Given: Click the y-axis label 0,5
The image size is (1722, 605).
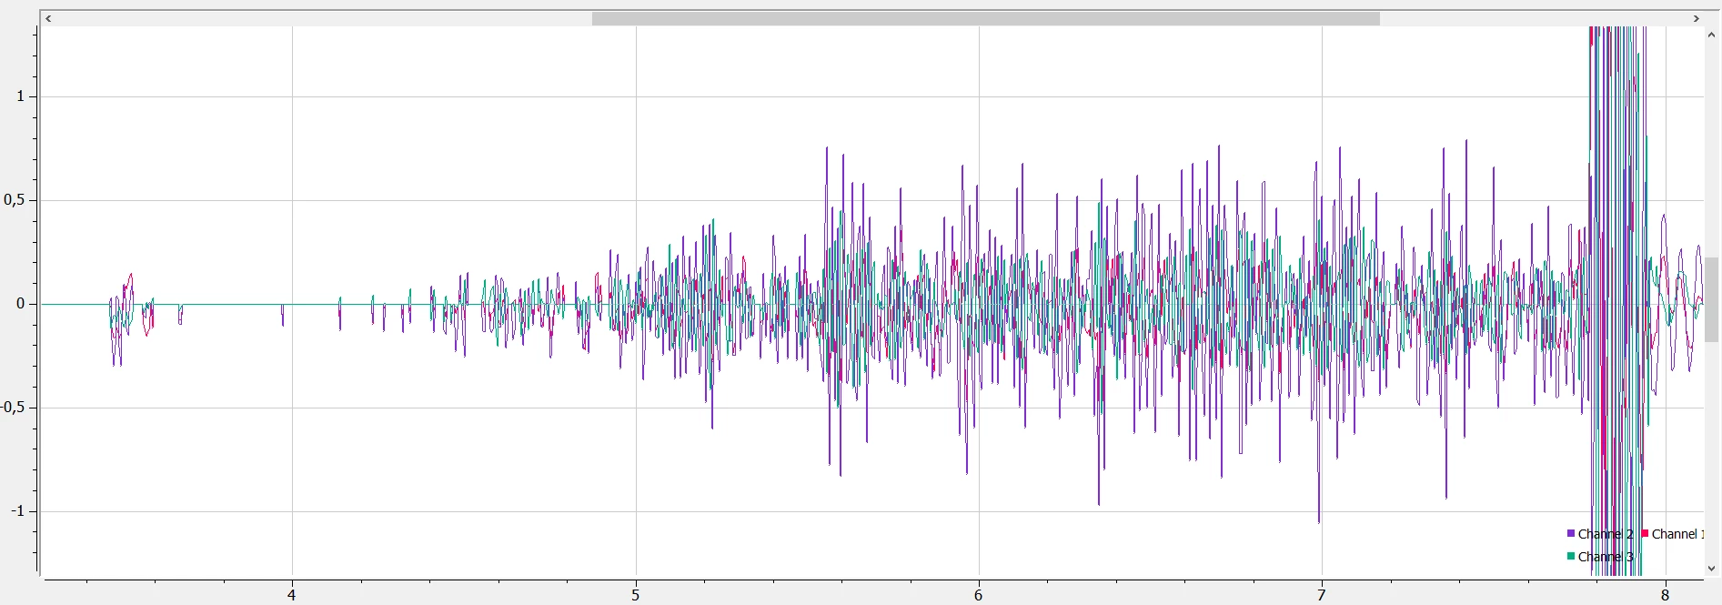Looking at the screenshot, I should click(x=14, y=200).
